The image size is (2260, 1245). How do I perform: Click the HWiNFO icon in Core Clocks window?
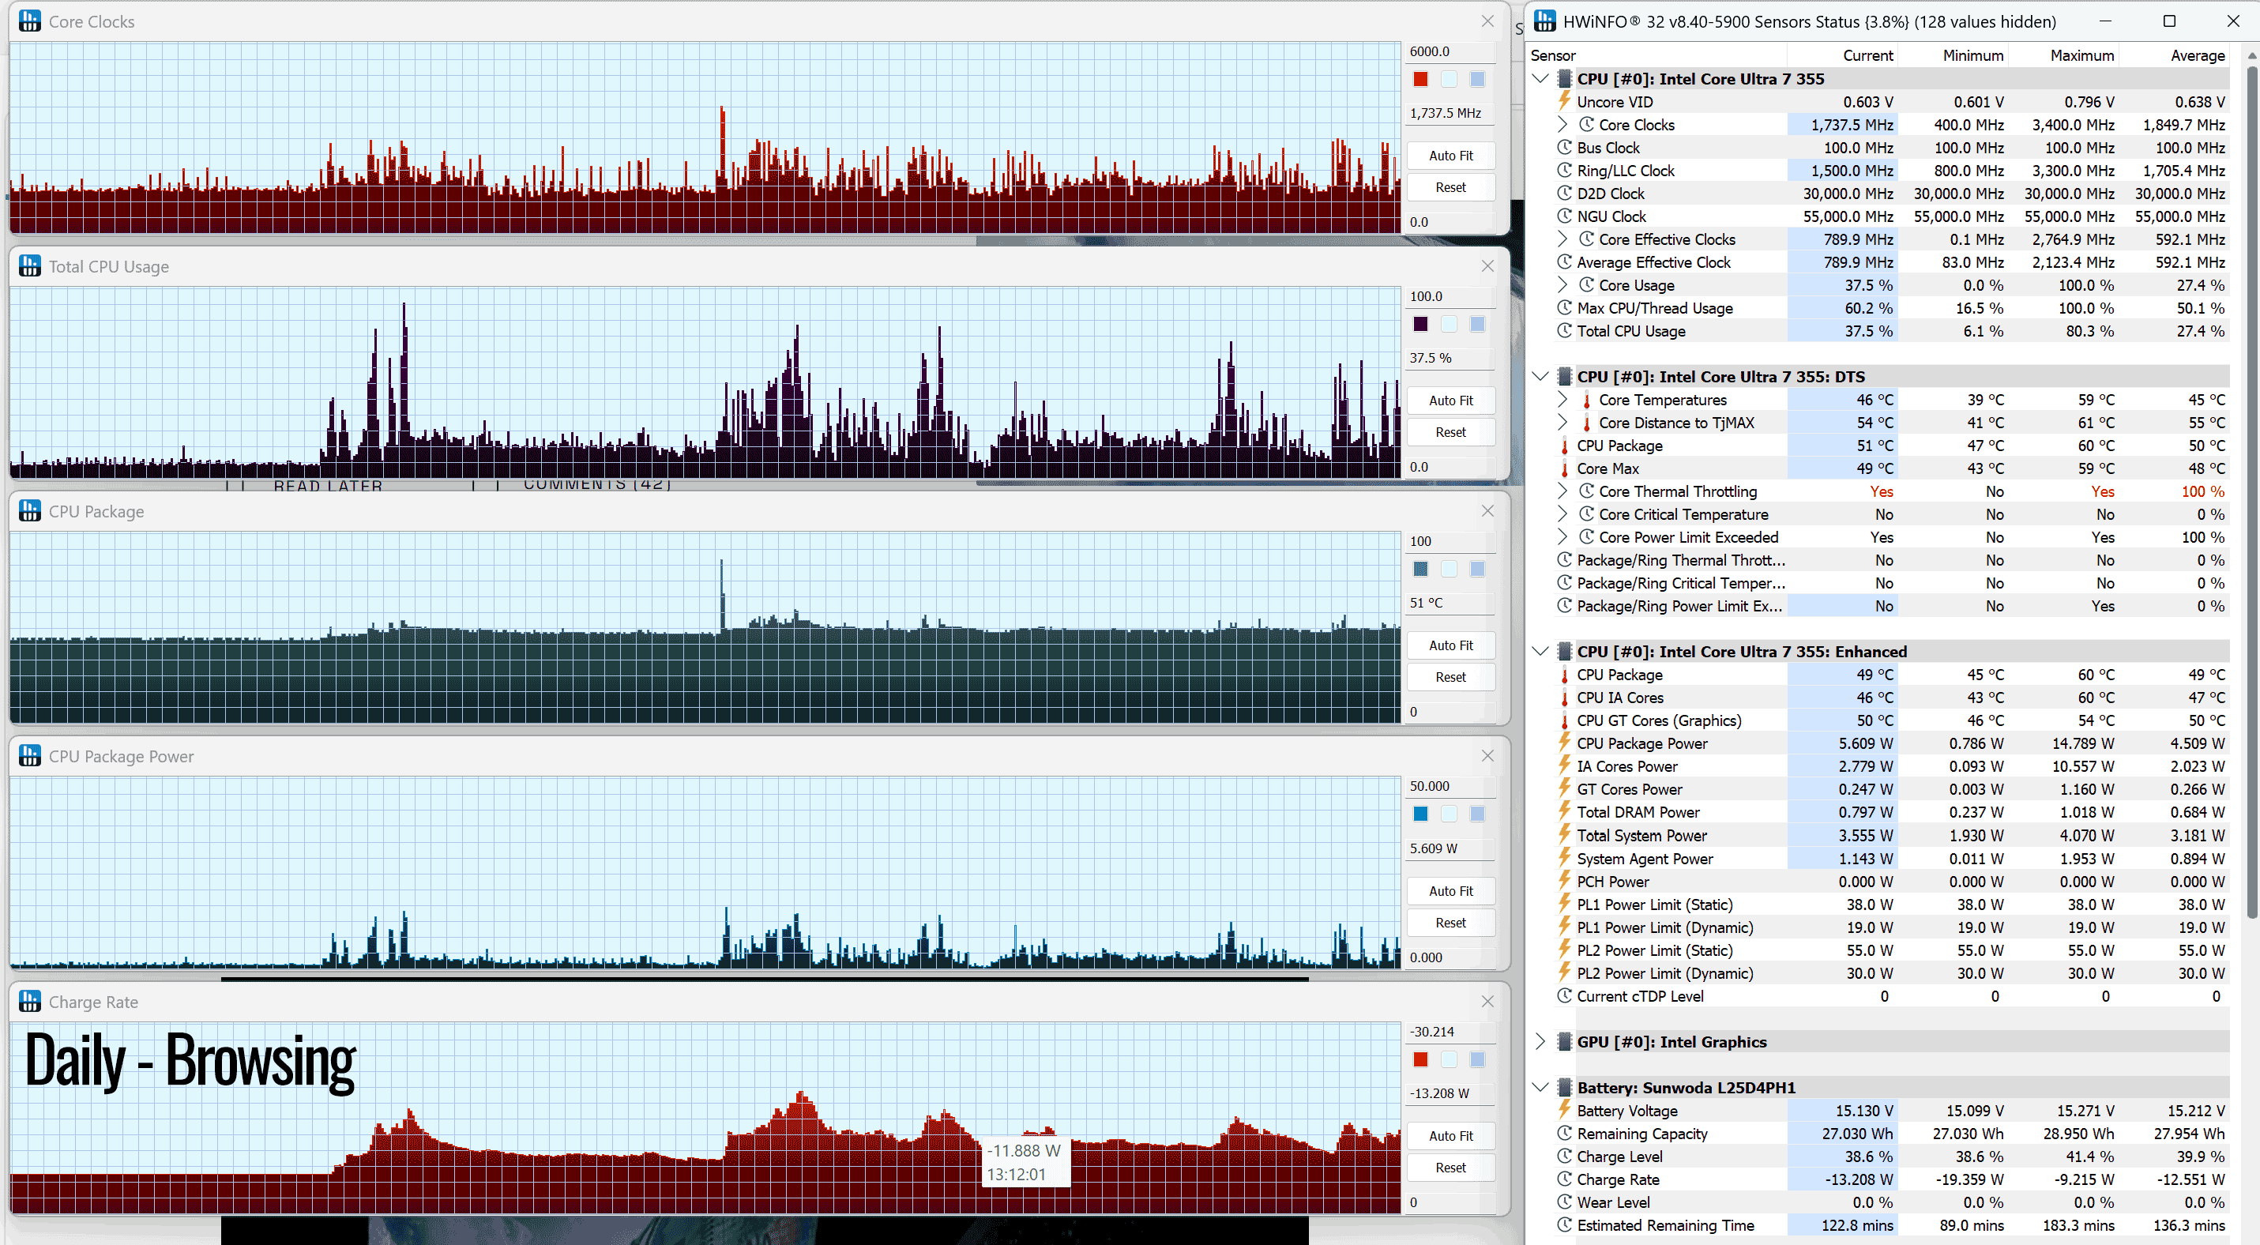[x=30, y=21]
